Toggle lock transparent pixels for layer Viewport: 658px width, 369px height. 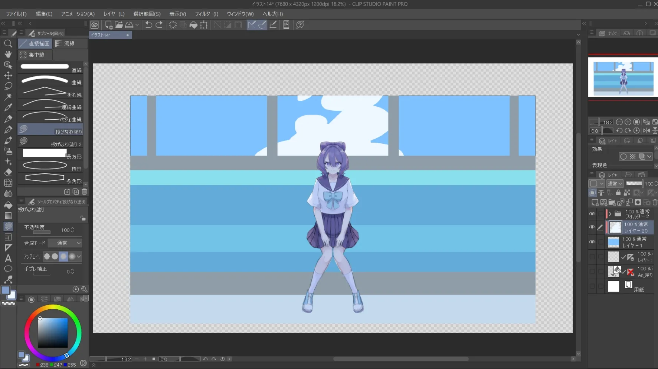(627, 193)
